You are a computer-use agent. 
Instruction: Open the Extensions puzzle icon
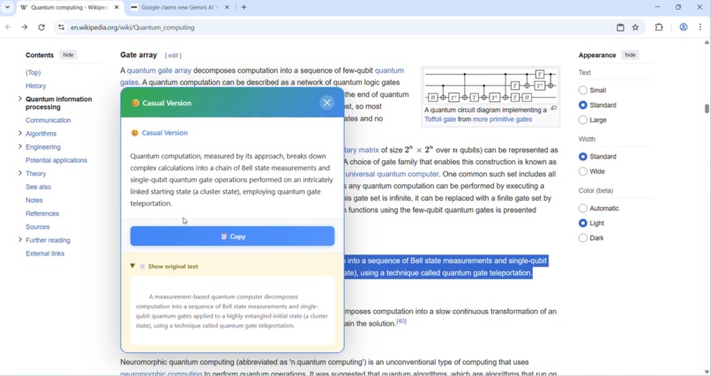pyautogui.click(x=659, y=27)
